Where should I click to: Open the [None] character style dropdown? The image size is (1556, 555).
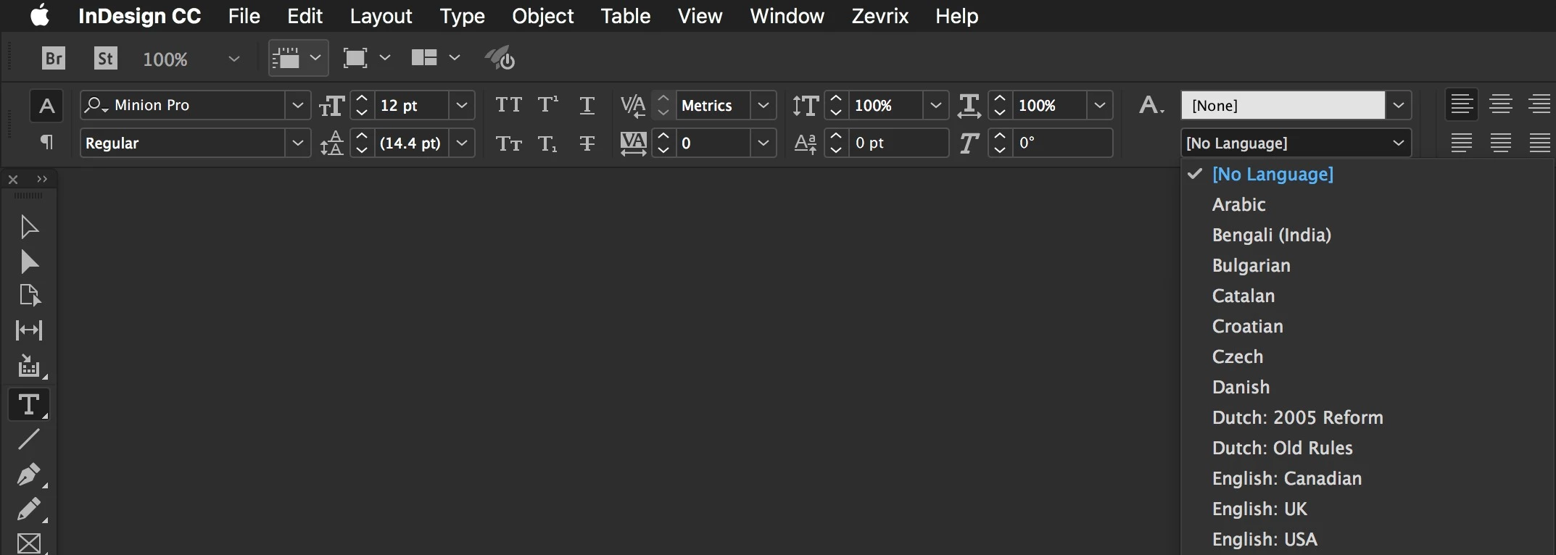pyautogui.click(x=1399, y=105)
